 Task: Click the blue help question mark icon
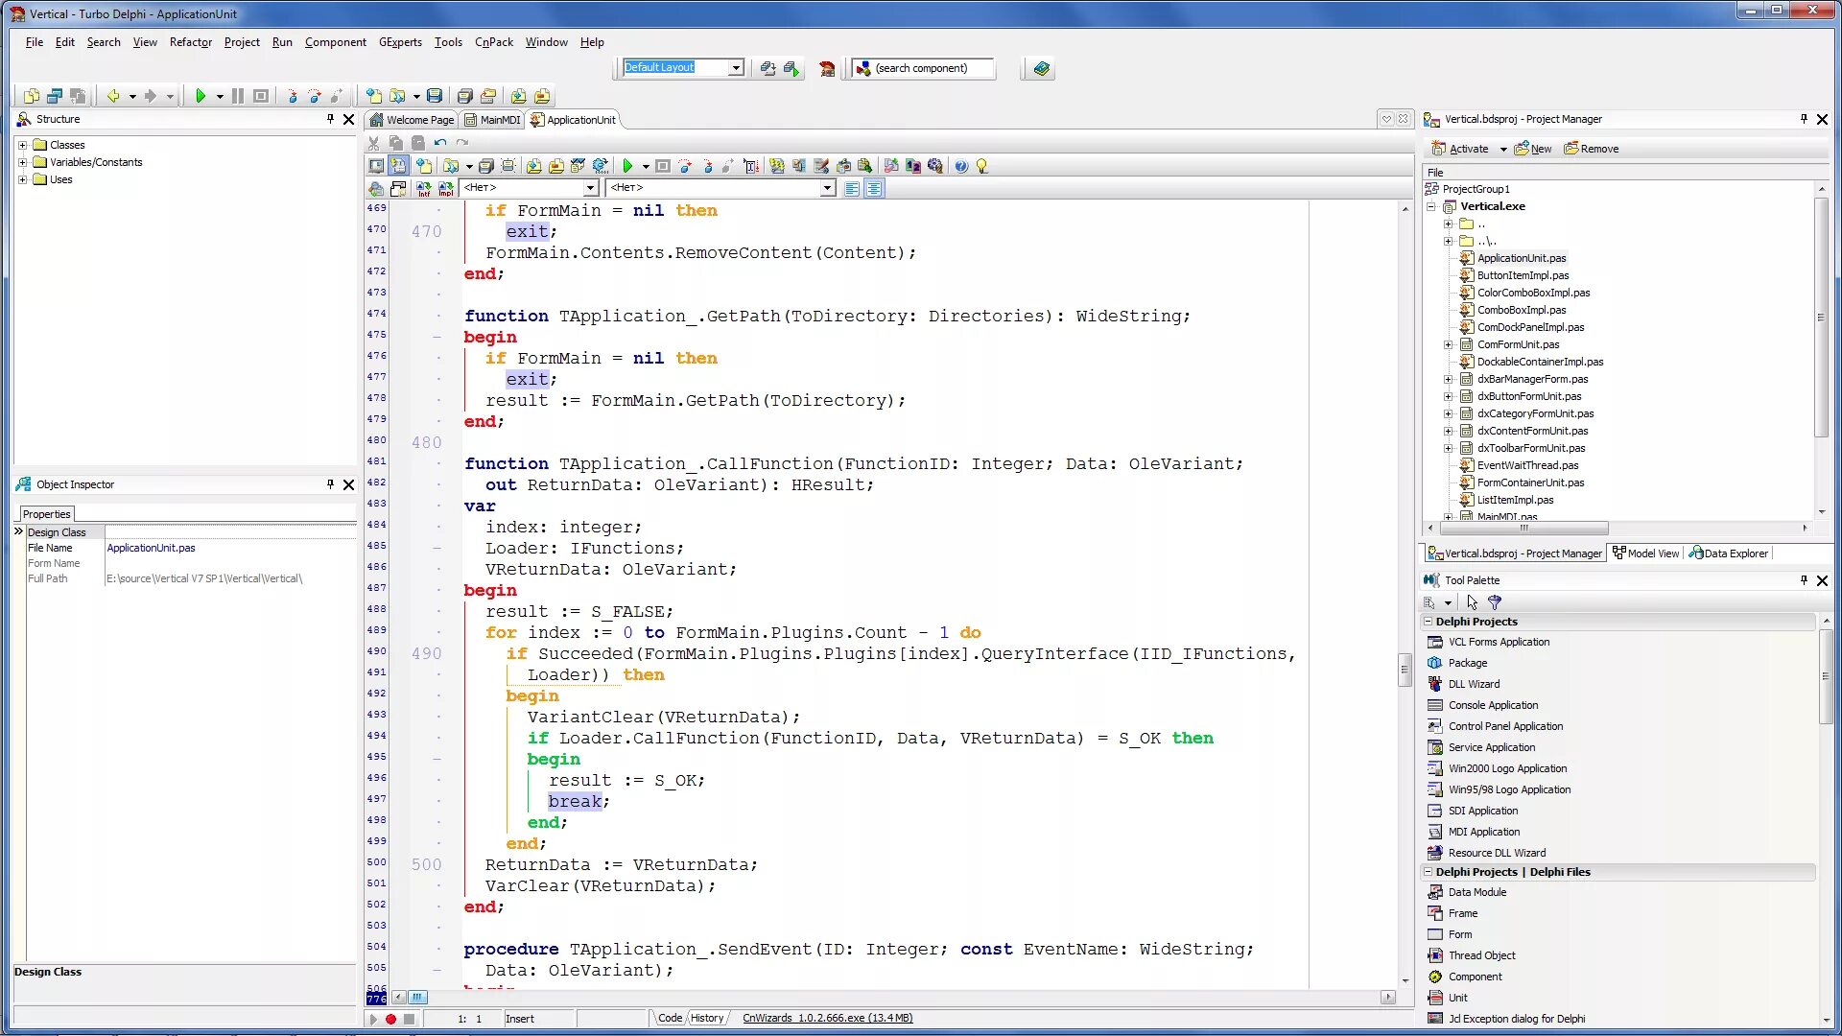coord(960,166)
